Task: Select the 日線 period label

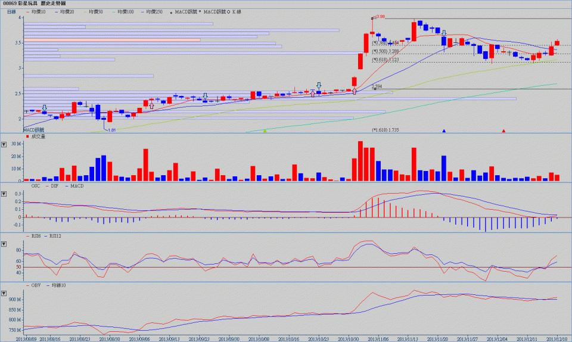Action: [11, 11]
